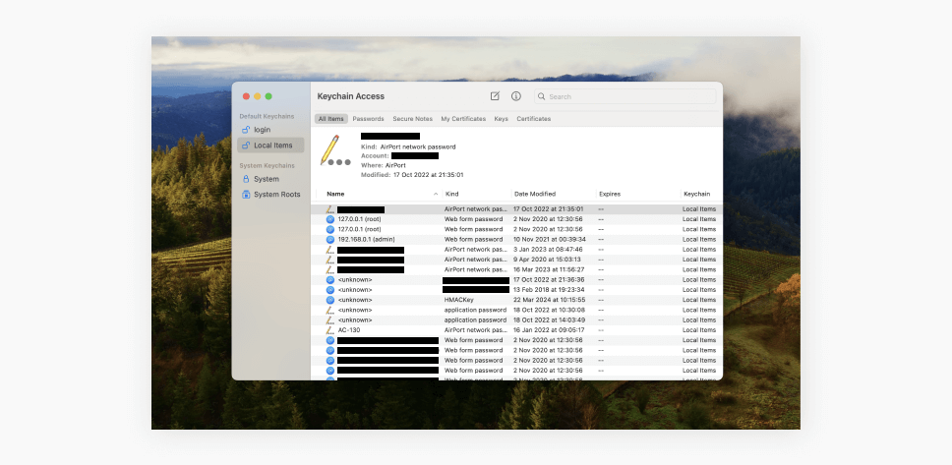Click date cell 16 Jan 2022 at 09:05:17
952x465 pixels.
tap(549, 330)
